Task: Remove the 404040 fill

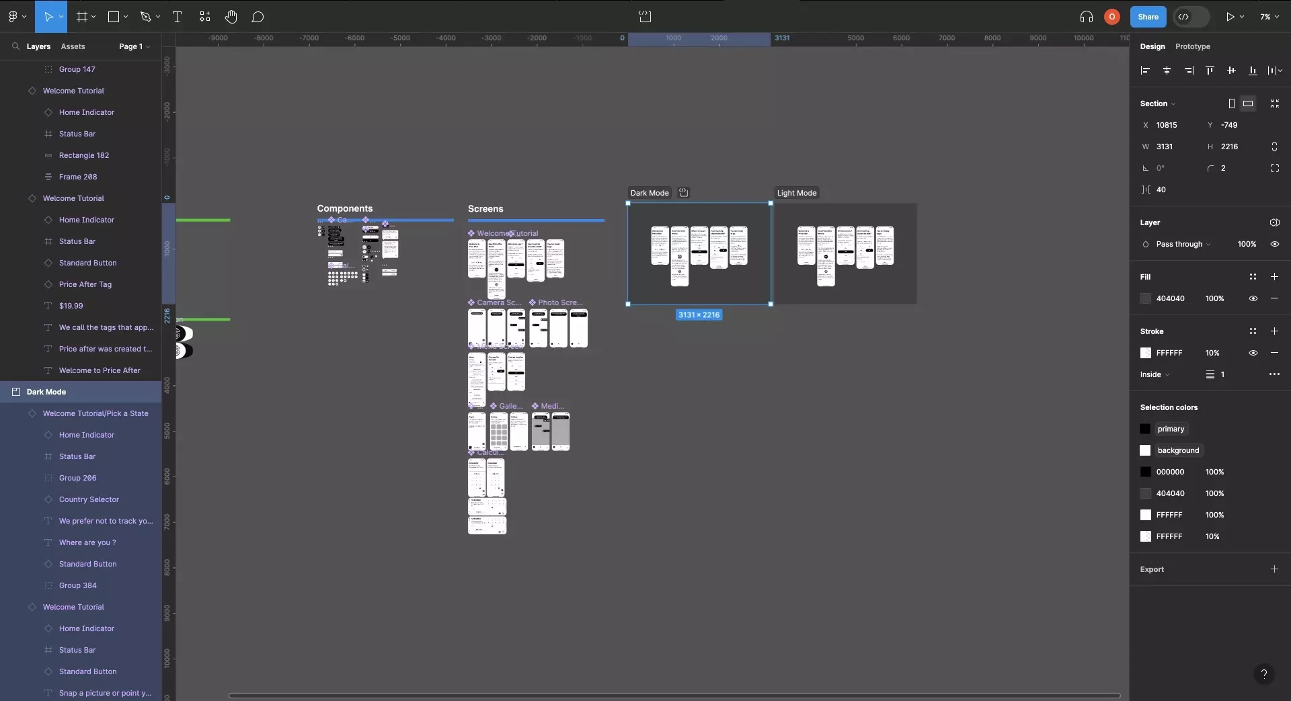Action: pos(1274,298)
